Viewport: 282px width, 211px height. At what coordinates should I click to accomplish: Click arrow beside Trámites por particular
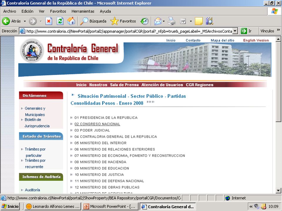click(x=22, y=149)
